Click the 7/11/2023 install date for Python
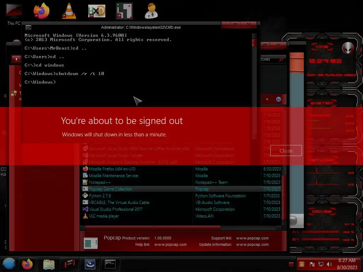 (271, 195)
